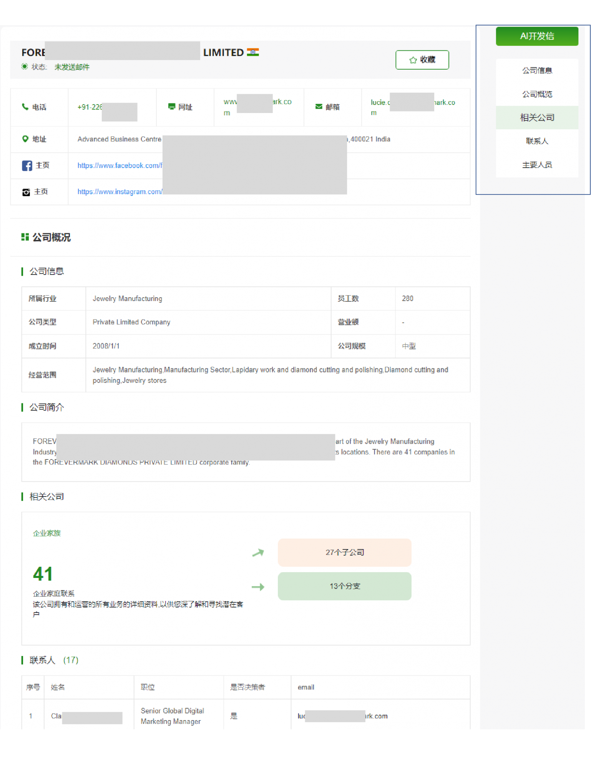Open the Facebook page link
This screenshot has width=591, height=769.
click(120, 165)
